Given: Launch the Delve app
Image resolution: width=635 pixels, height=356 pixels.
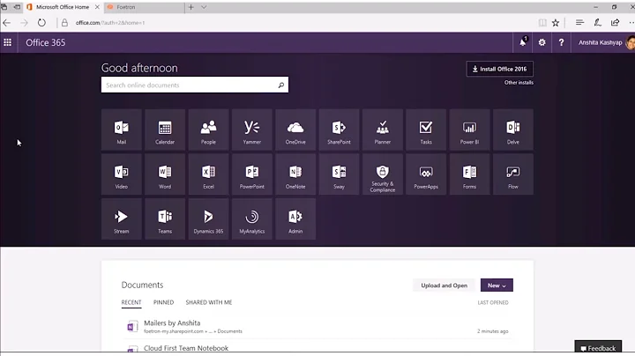Looking at the screenshot, I should point(513,130).
